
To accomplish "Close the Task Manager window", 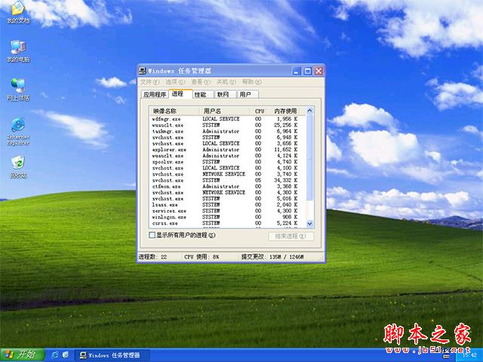I will point(318,71).
